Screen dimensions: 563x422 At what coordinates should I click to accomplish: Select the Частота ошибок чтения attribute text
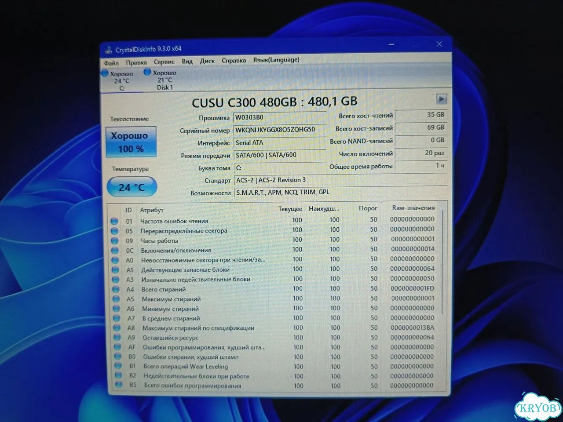(174, 221)
